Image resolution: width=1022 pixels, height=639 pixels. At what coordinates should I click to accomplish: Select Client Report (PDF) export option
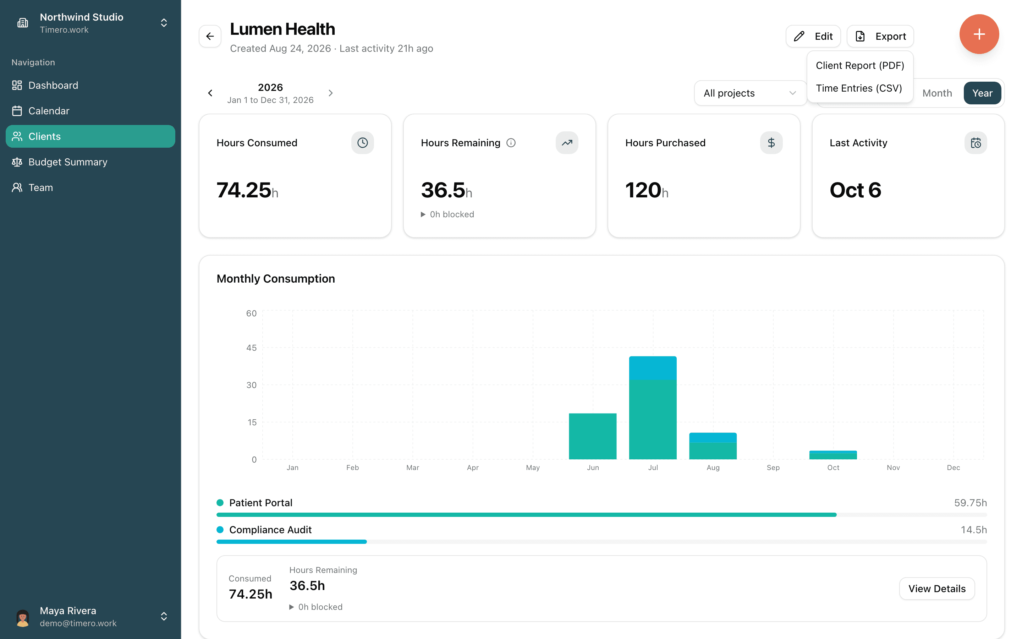click(860, 66)
